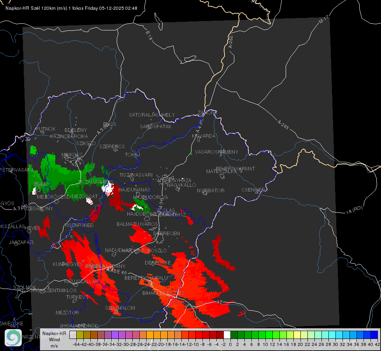Click the NÁDUDVAR label
Viewport: 381px width, 351px height.
[118, 250]
